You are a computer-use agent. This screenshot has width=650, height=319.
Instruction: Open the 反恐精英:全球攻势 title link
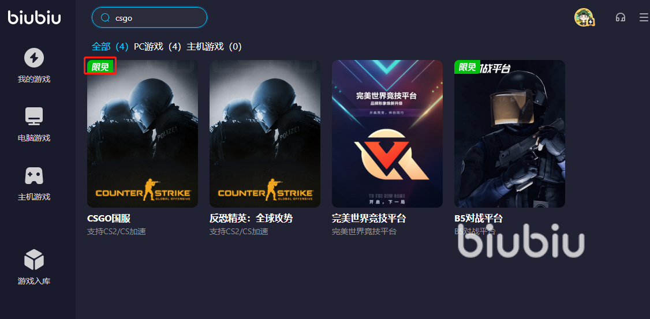252,218
